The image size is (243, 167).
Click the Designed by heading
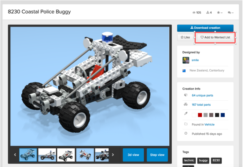coord(191,52)
